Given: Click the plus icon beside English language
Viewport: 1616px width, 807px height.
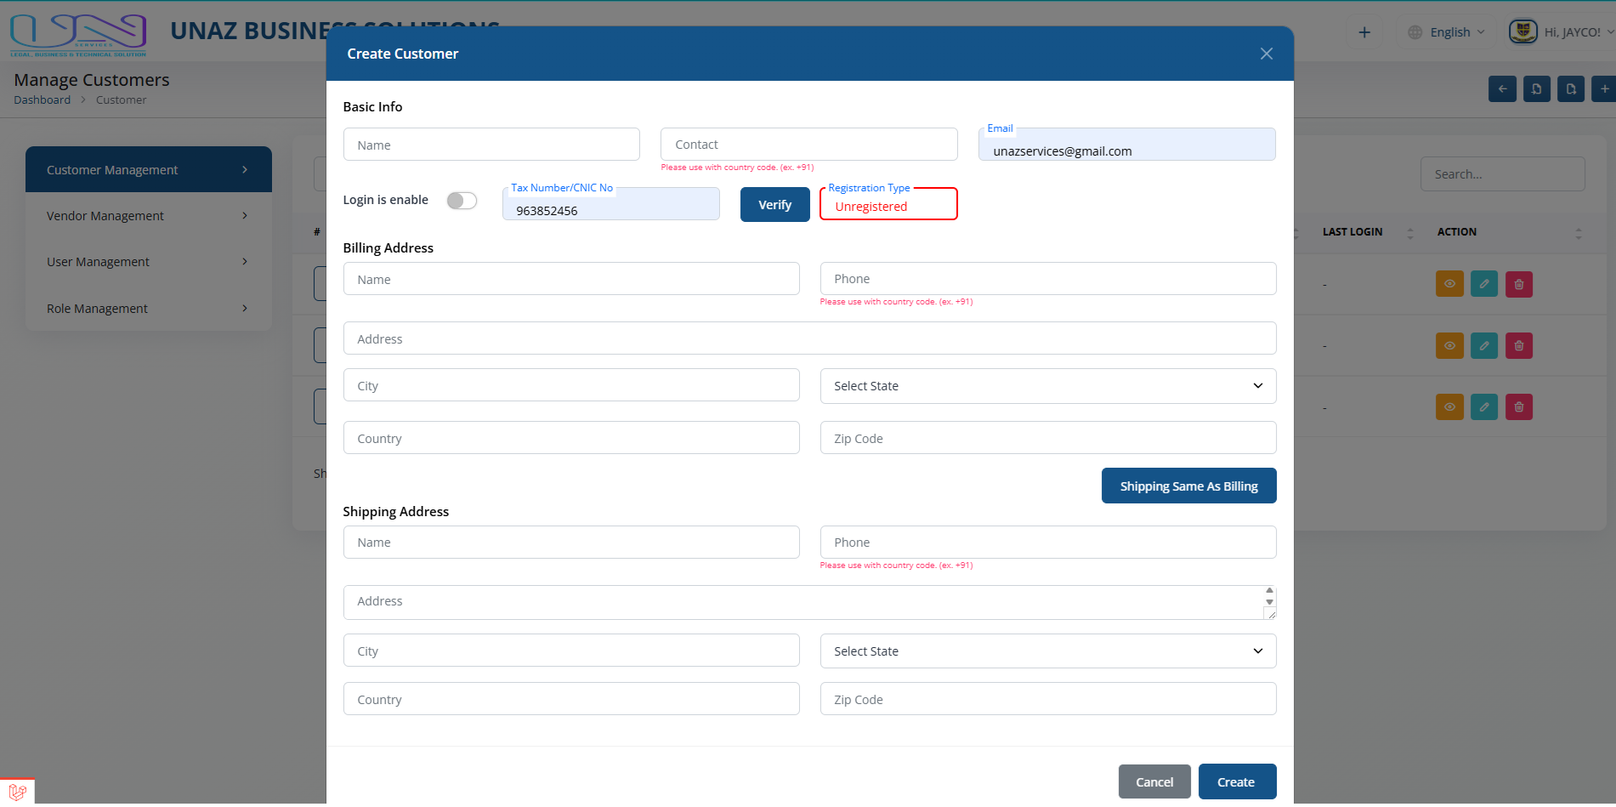Looking at the screenshot, I should 1364,32.
